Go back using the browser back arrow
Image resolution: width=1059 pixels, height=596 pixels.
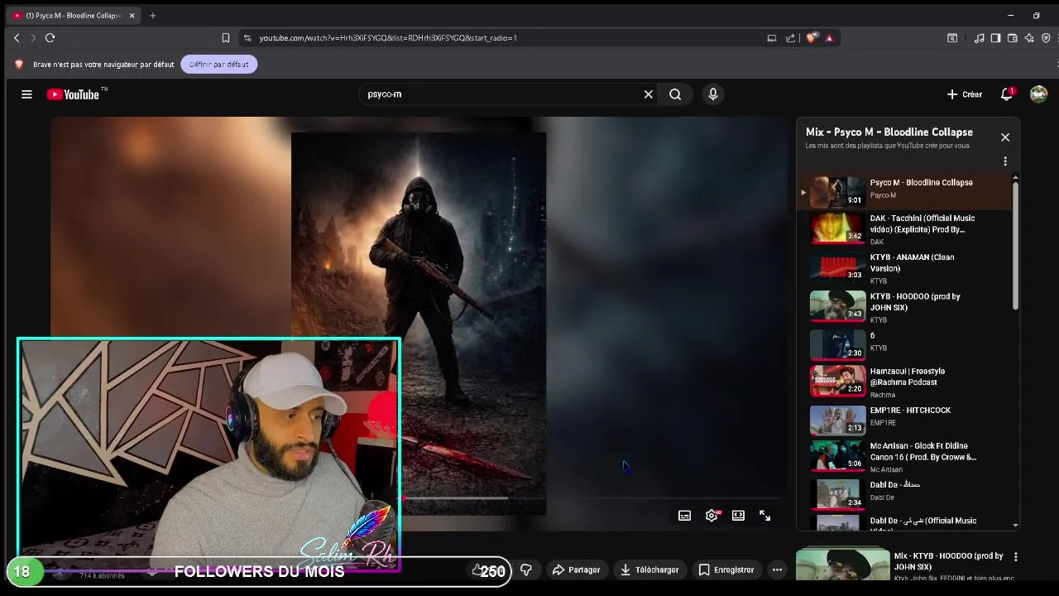(17, 38)
